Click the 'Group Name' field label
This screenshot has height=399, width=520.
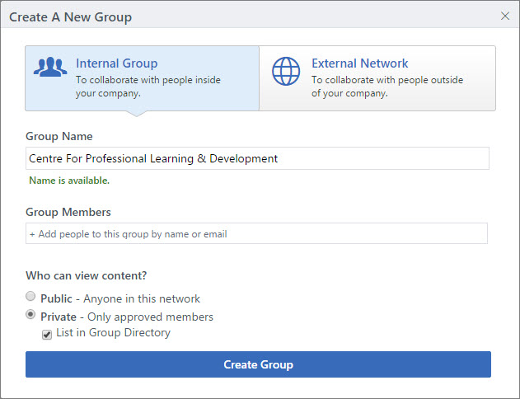pyautogui.click(x=59, y=136)
